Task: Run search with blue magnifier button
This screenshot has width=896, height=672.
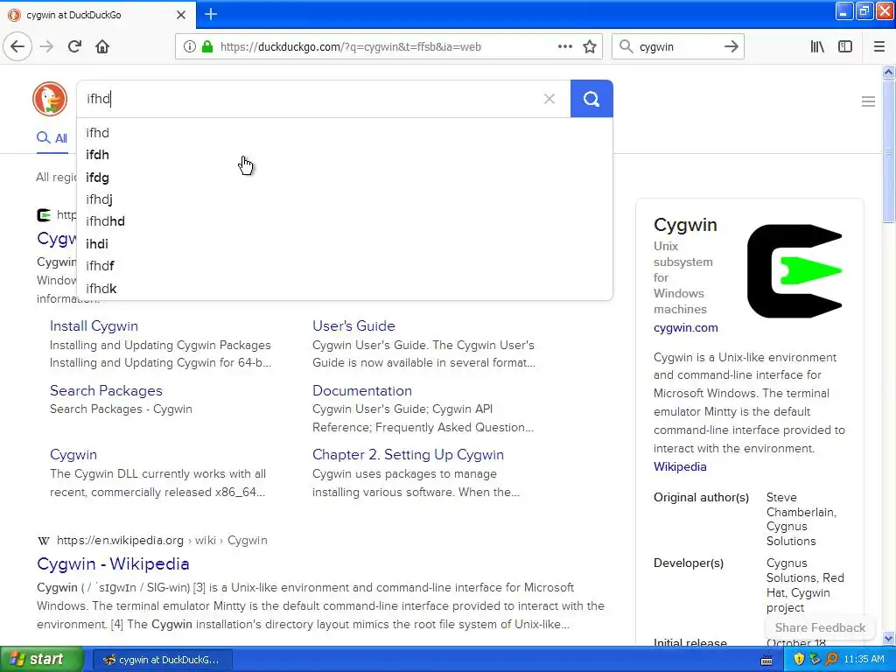Action: click(591, 99)
